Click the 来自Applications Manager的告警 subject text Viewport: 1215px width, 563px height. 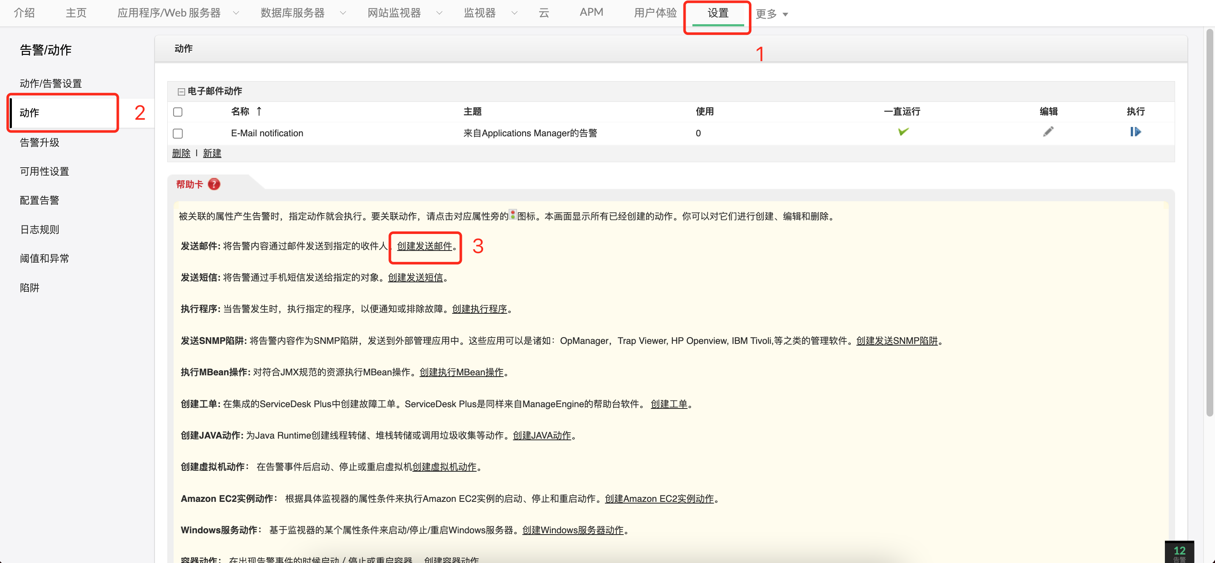[530, 133]
